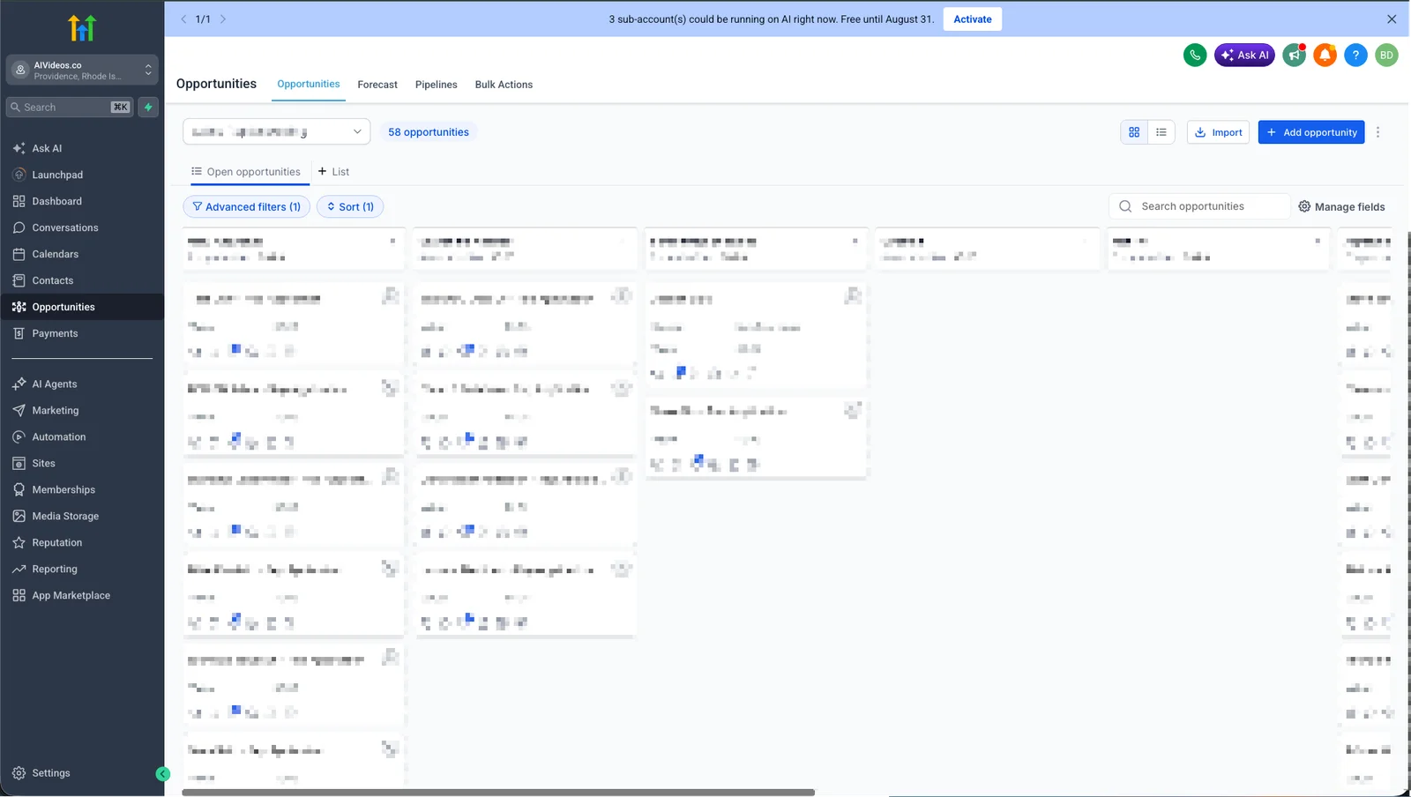
Task: Click the green phone dialer icon
Action: point(1195,55)
